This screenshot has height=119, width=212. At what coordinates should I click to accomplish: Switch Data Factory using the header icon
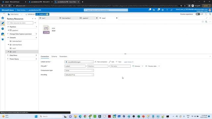154,10
